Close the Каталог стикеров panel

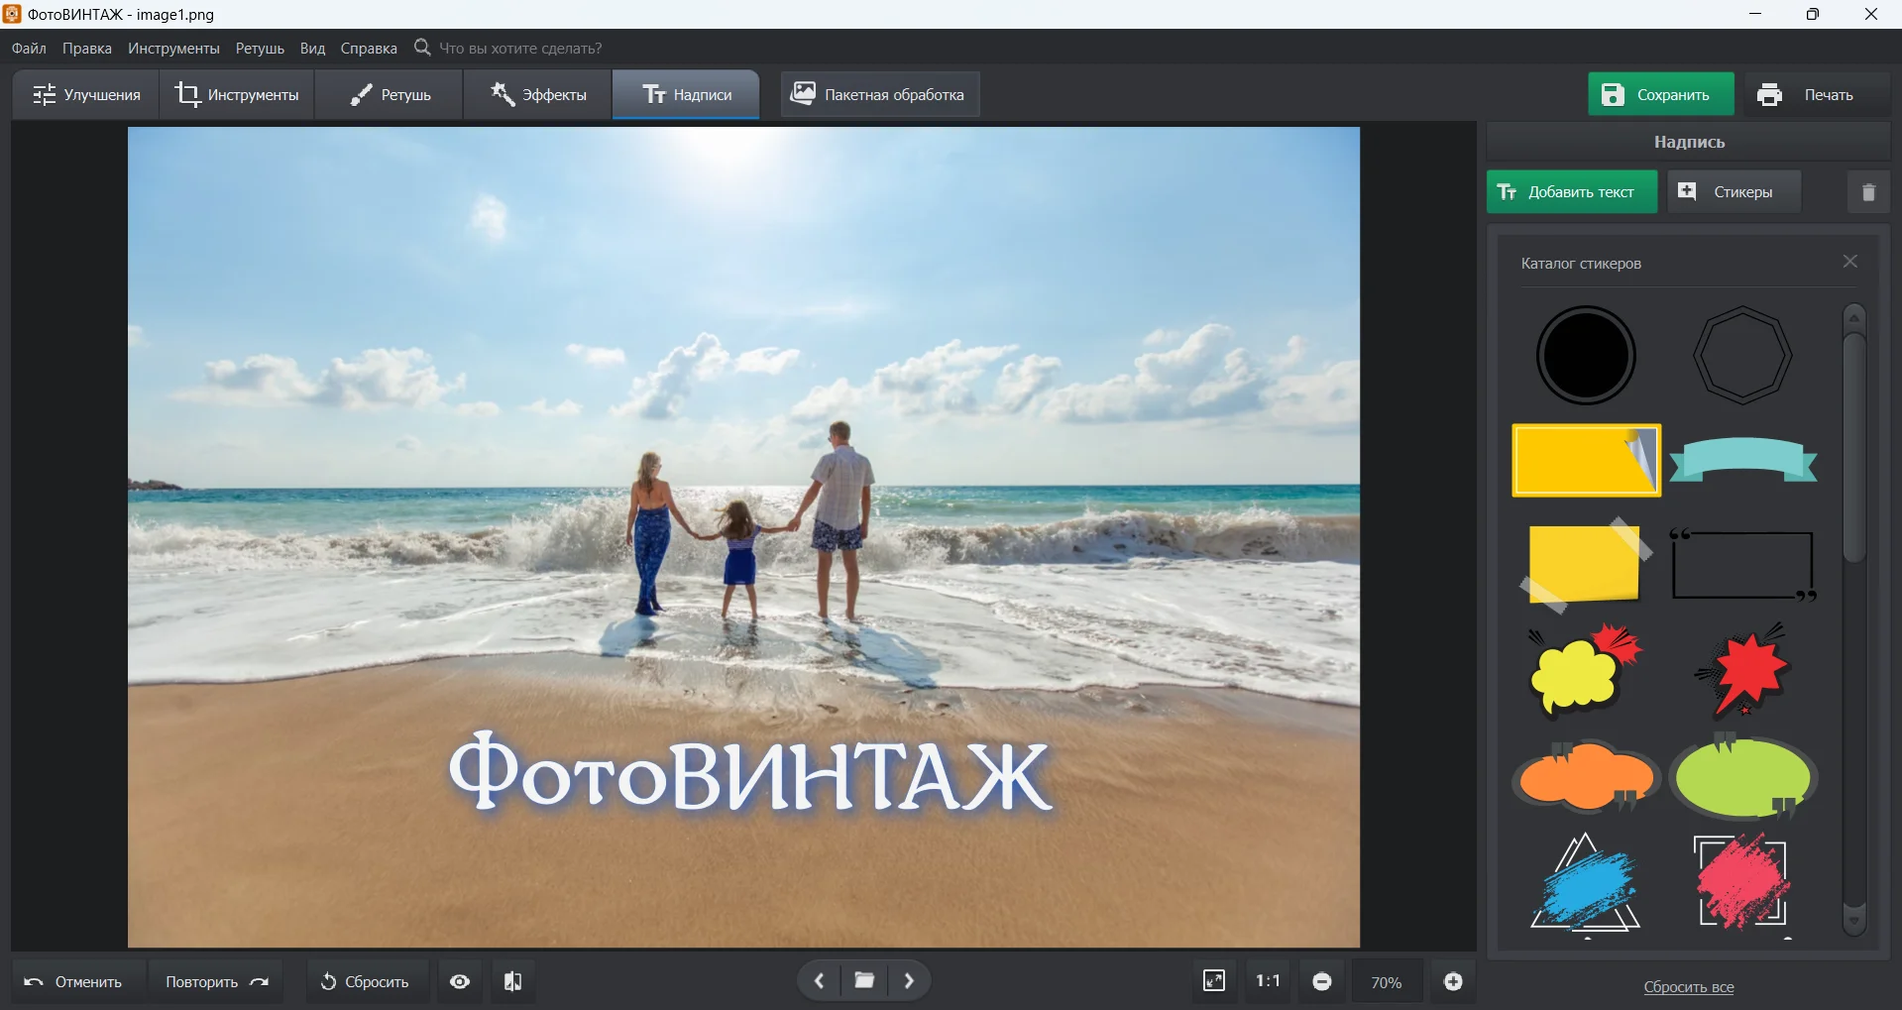tap(1849, 262)
